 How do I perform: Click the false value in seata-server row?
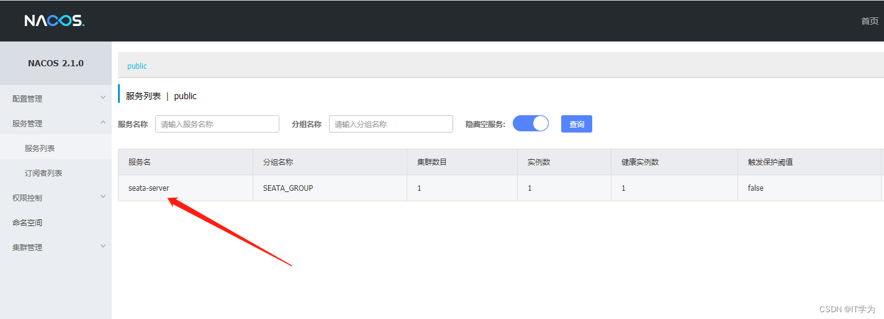[755, 188]
